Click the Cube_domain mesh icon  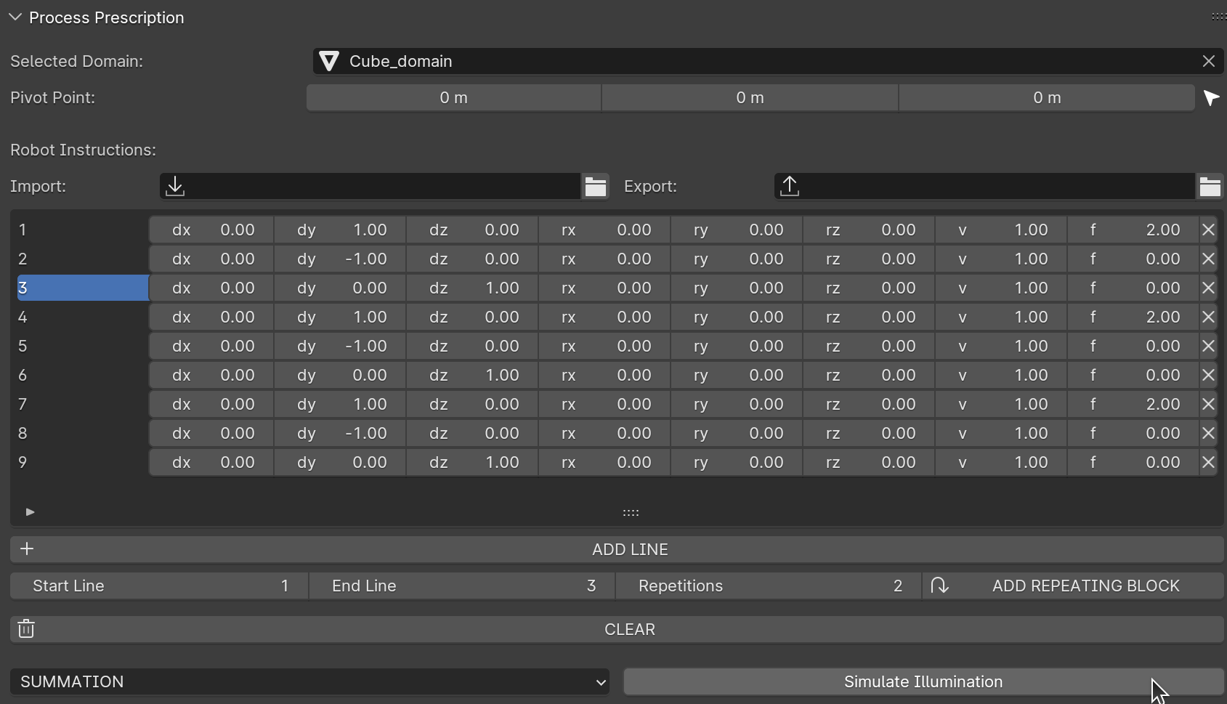pyautogui.click(x=329, y=62)
